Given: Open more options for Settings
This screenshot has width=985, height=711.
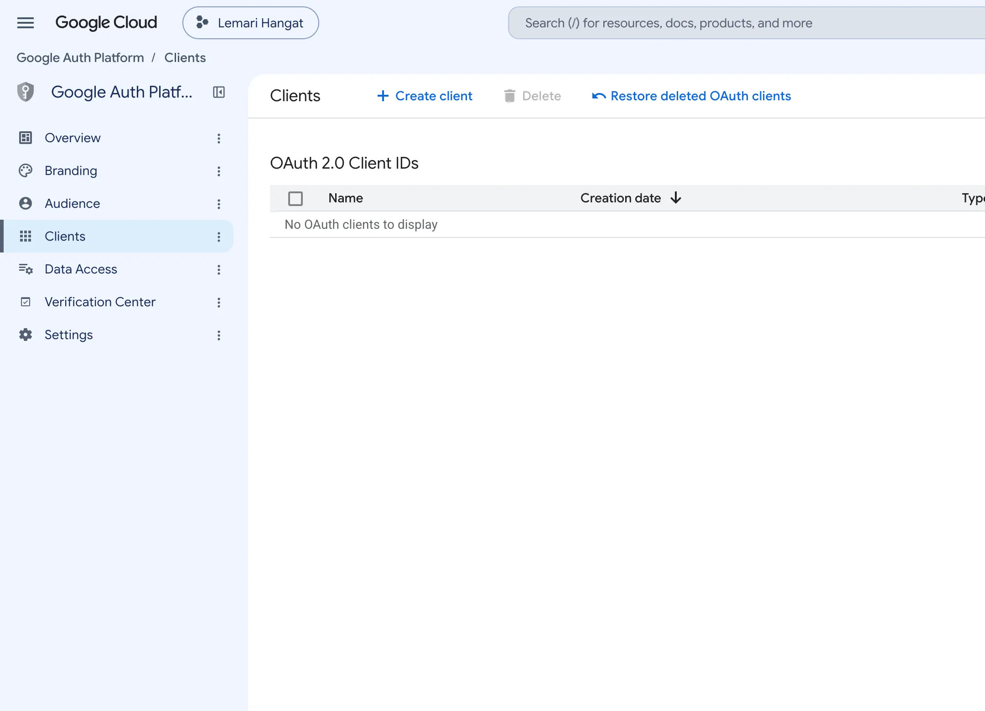Looking at the screenshot, I should pos(219,335).
